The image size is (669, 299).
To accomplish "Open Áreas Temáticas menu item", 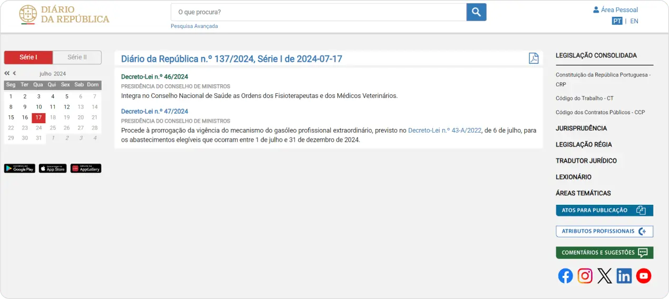I will tap(583, 193).
